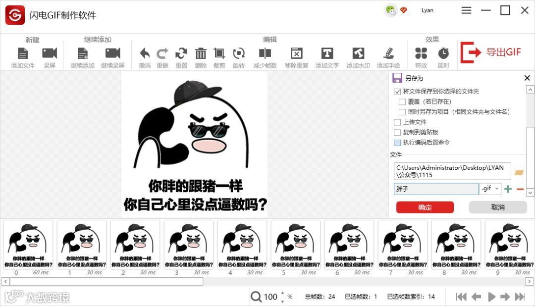Screen dimensions: 535x307
Task: Click timeline scroll right arrow
Action: pyautogui.click(x=529, y=281)
